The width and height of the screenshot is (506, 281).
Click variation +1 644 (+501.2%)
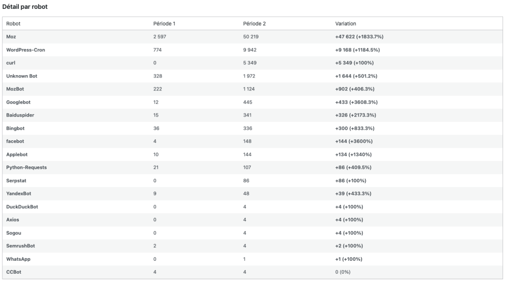356,76
